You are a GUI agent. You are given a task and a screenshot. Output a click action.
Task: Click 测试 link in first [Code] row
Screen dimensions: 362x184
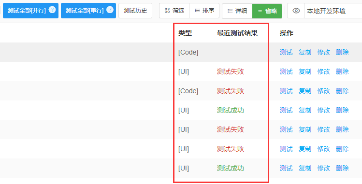pyautogui.click(x=286, y=52)
